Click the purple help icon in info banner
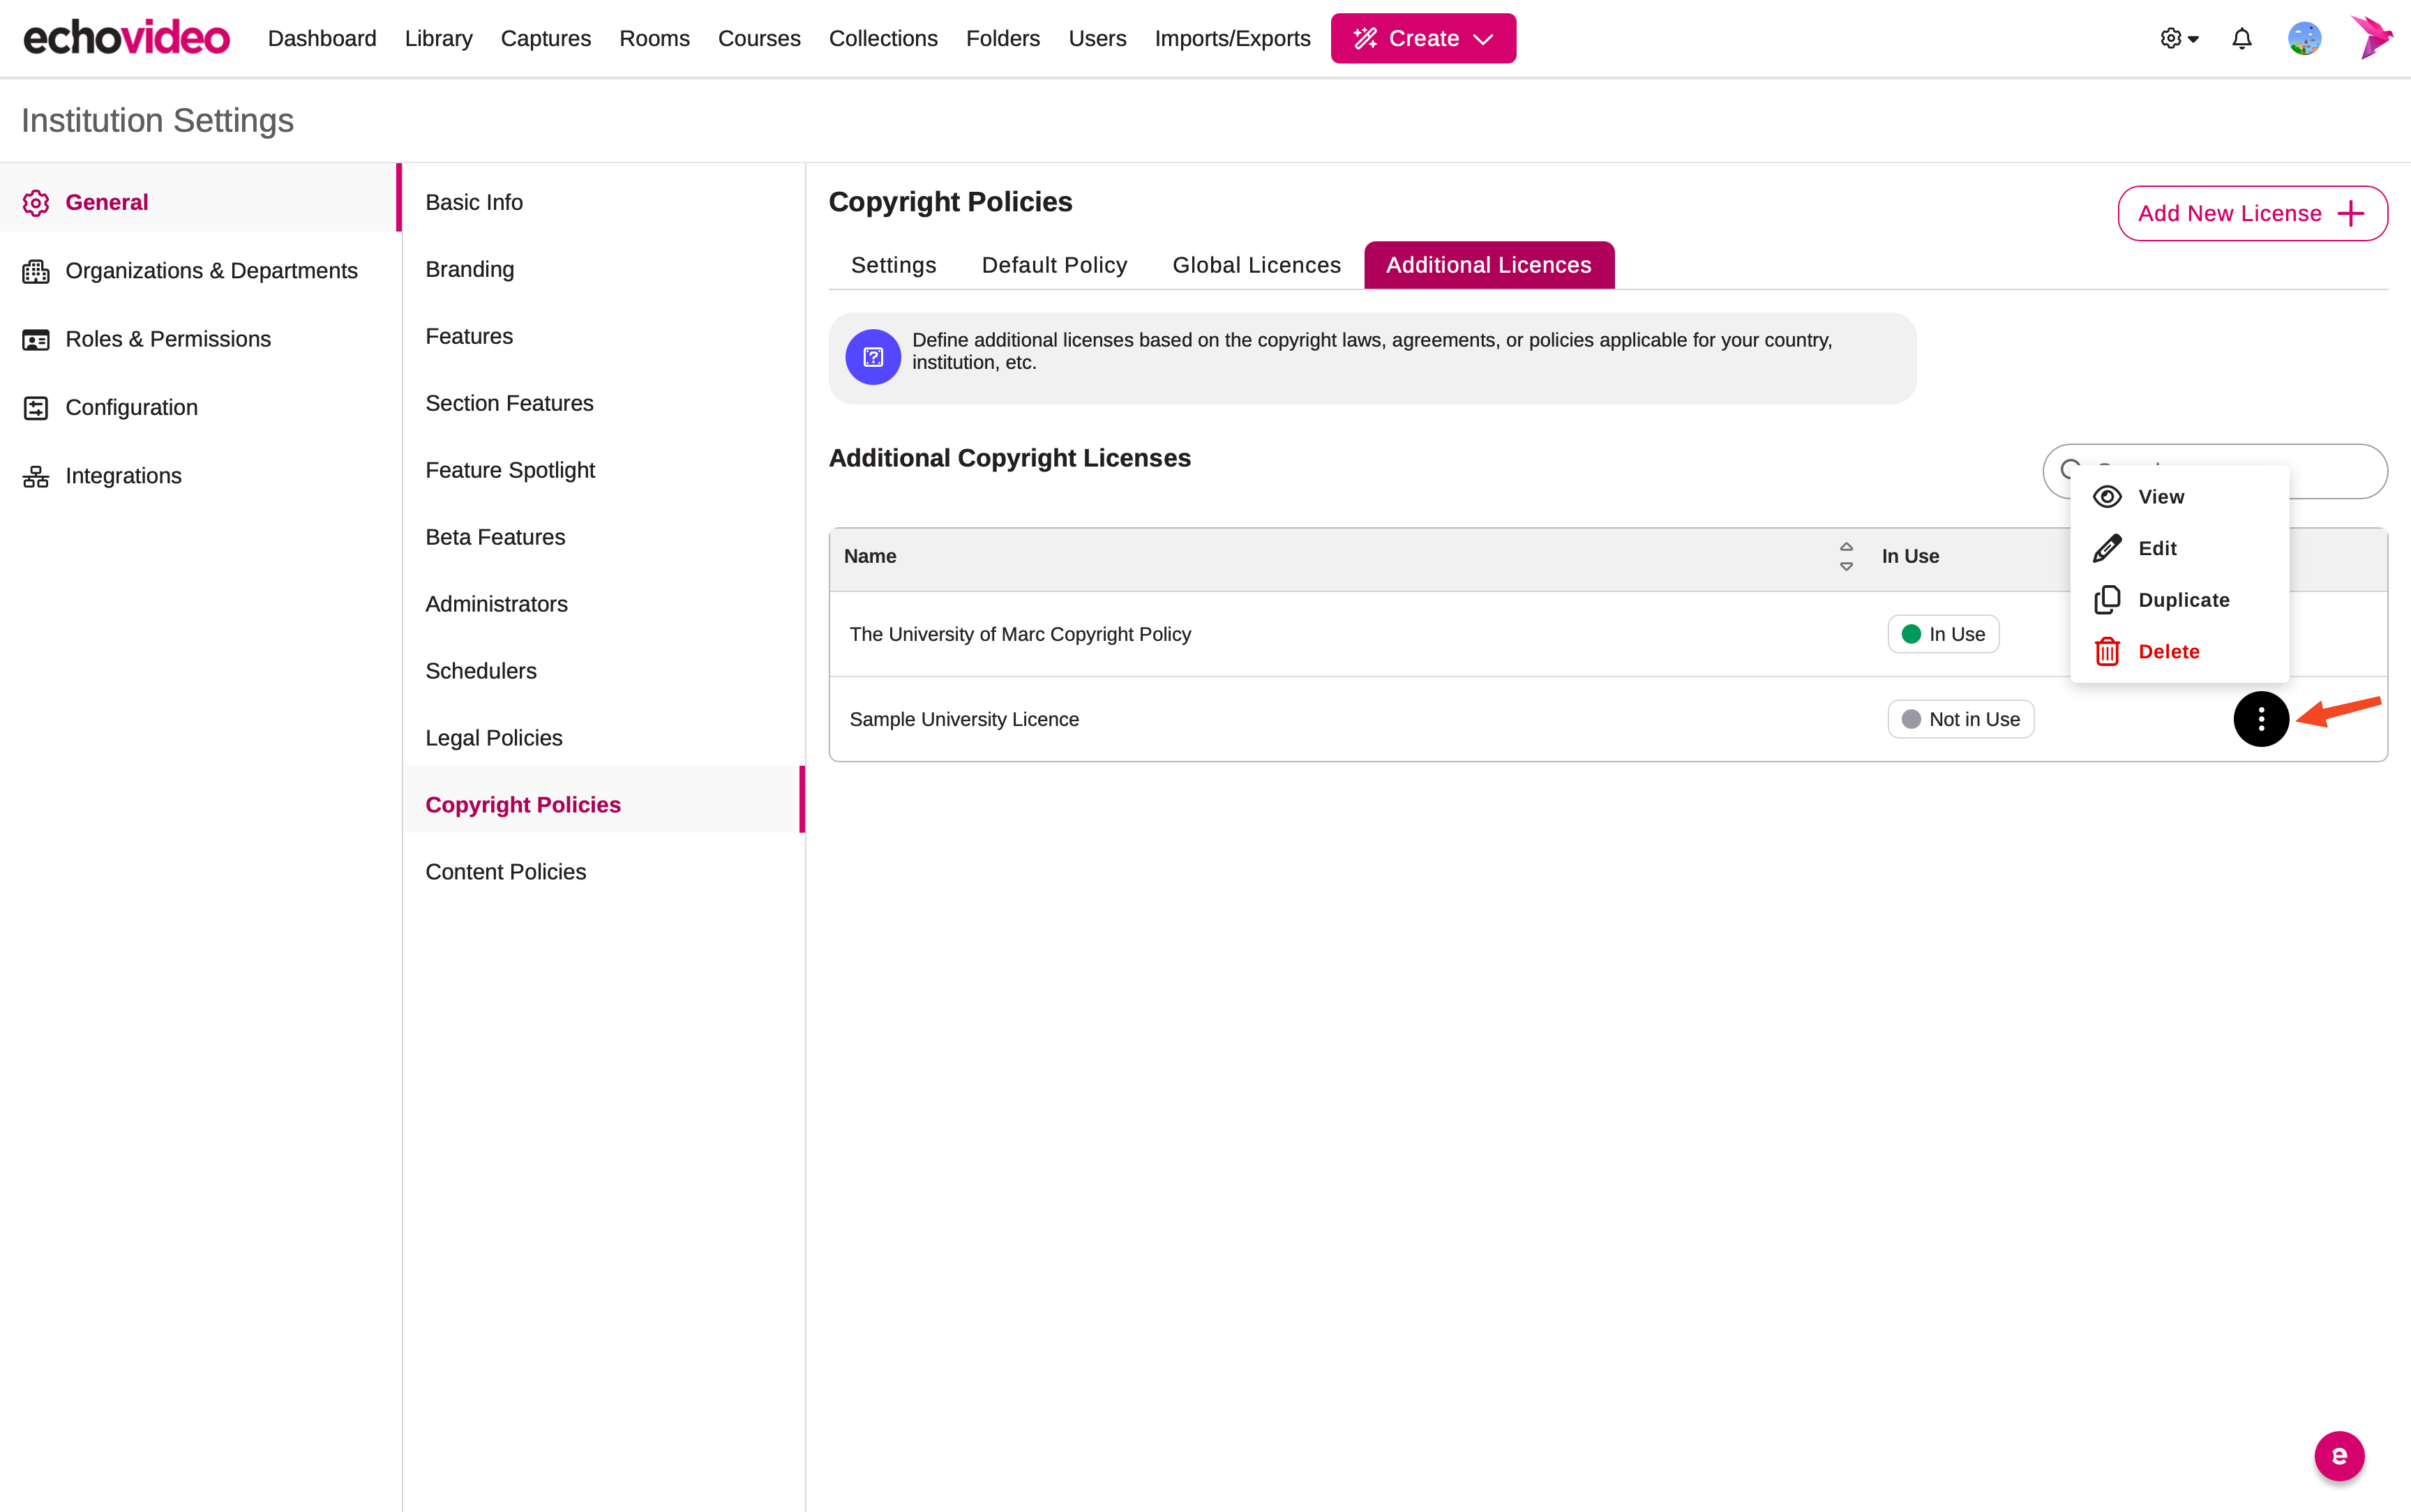2411x1512 pixels. 873,357
